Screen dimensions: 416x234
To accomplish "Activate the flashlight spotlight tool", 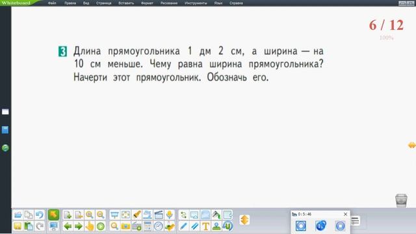I will tap(136, 214).
